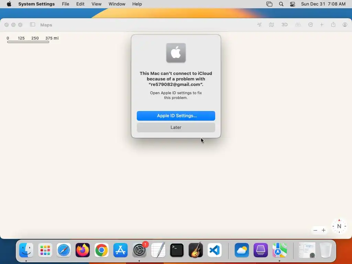Open Terminal from the Dock
Image resolution: width=352 pixels, height=264 pixels.
(x=177, y=250)
